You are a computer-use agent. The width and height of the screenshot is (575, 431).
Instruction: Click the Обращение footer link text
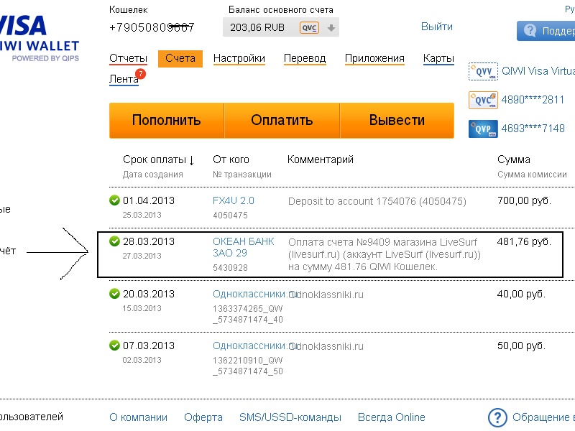pyautogui.click(x=543, y=417)
